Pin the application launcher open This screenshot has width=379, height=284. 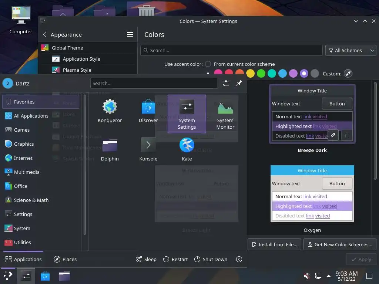tap(239, 83)
